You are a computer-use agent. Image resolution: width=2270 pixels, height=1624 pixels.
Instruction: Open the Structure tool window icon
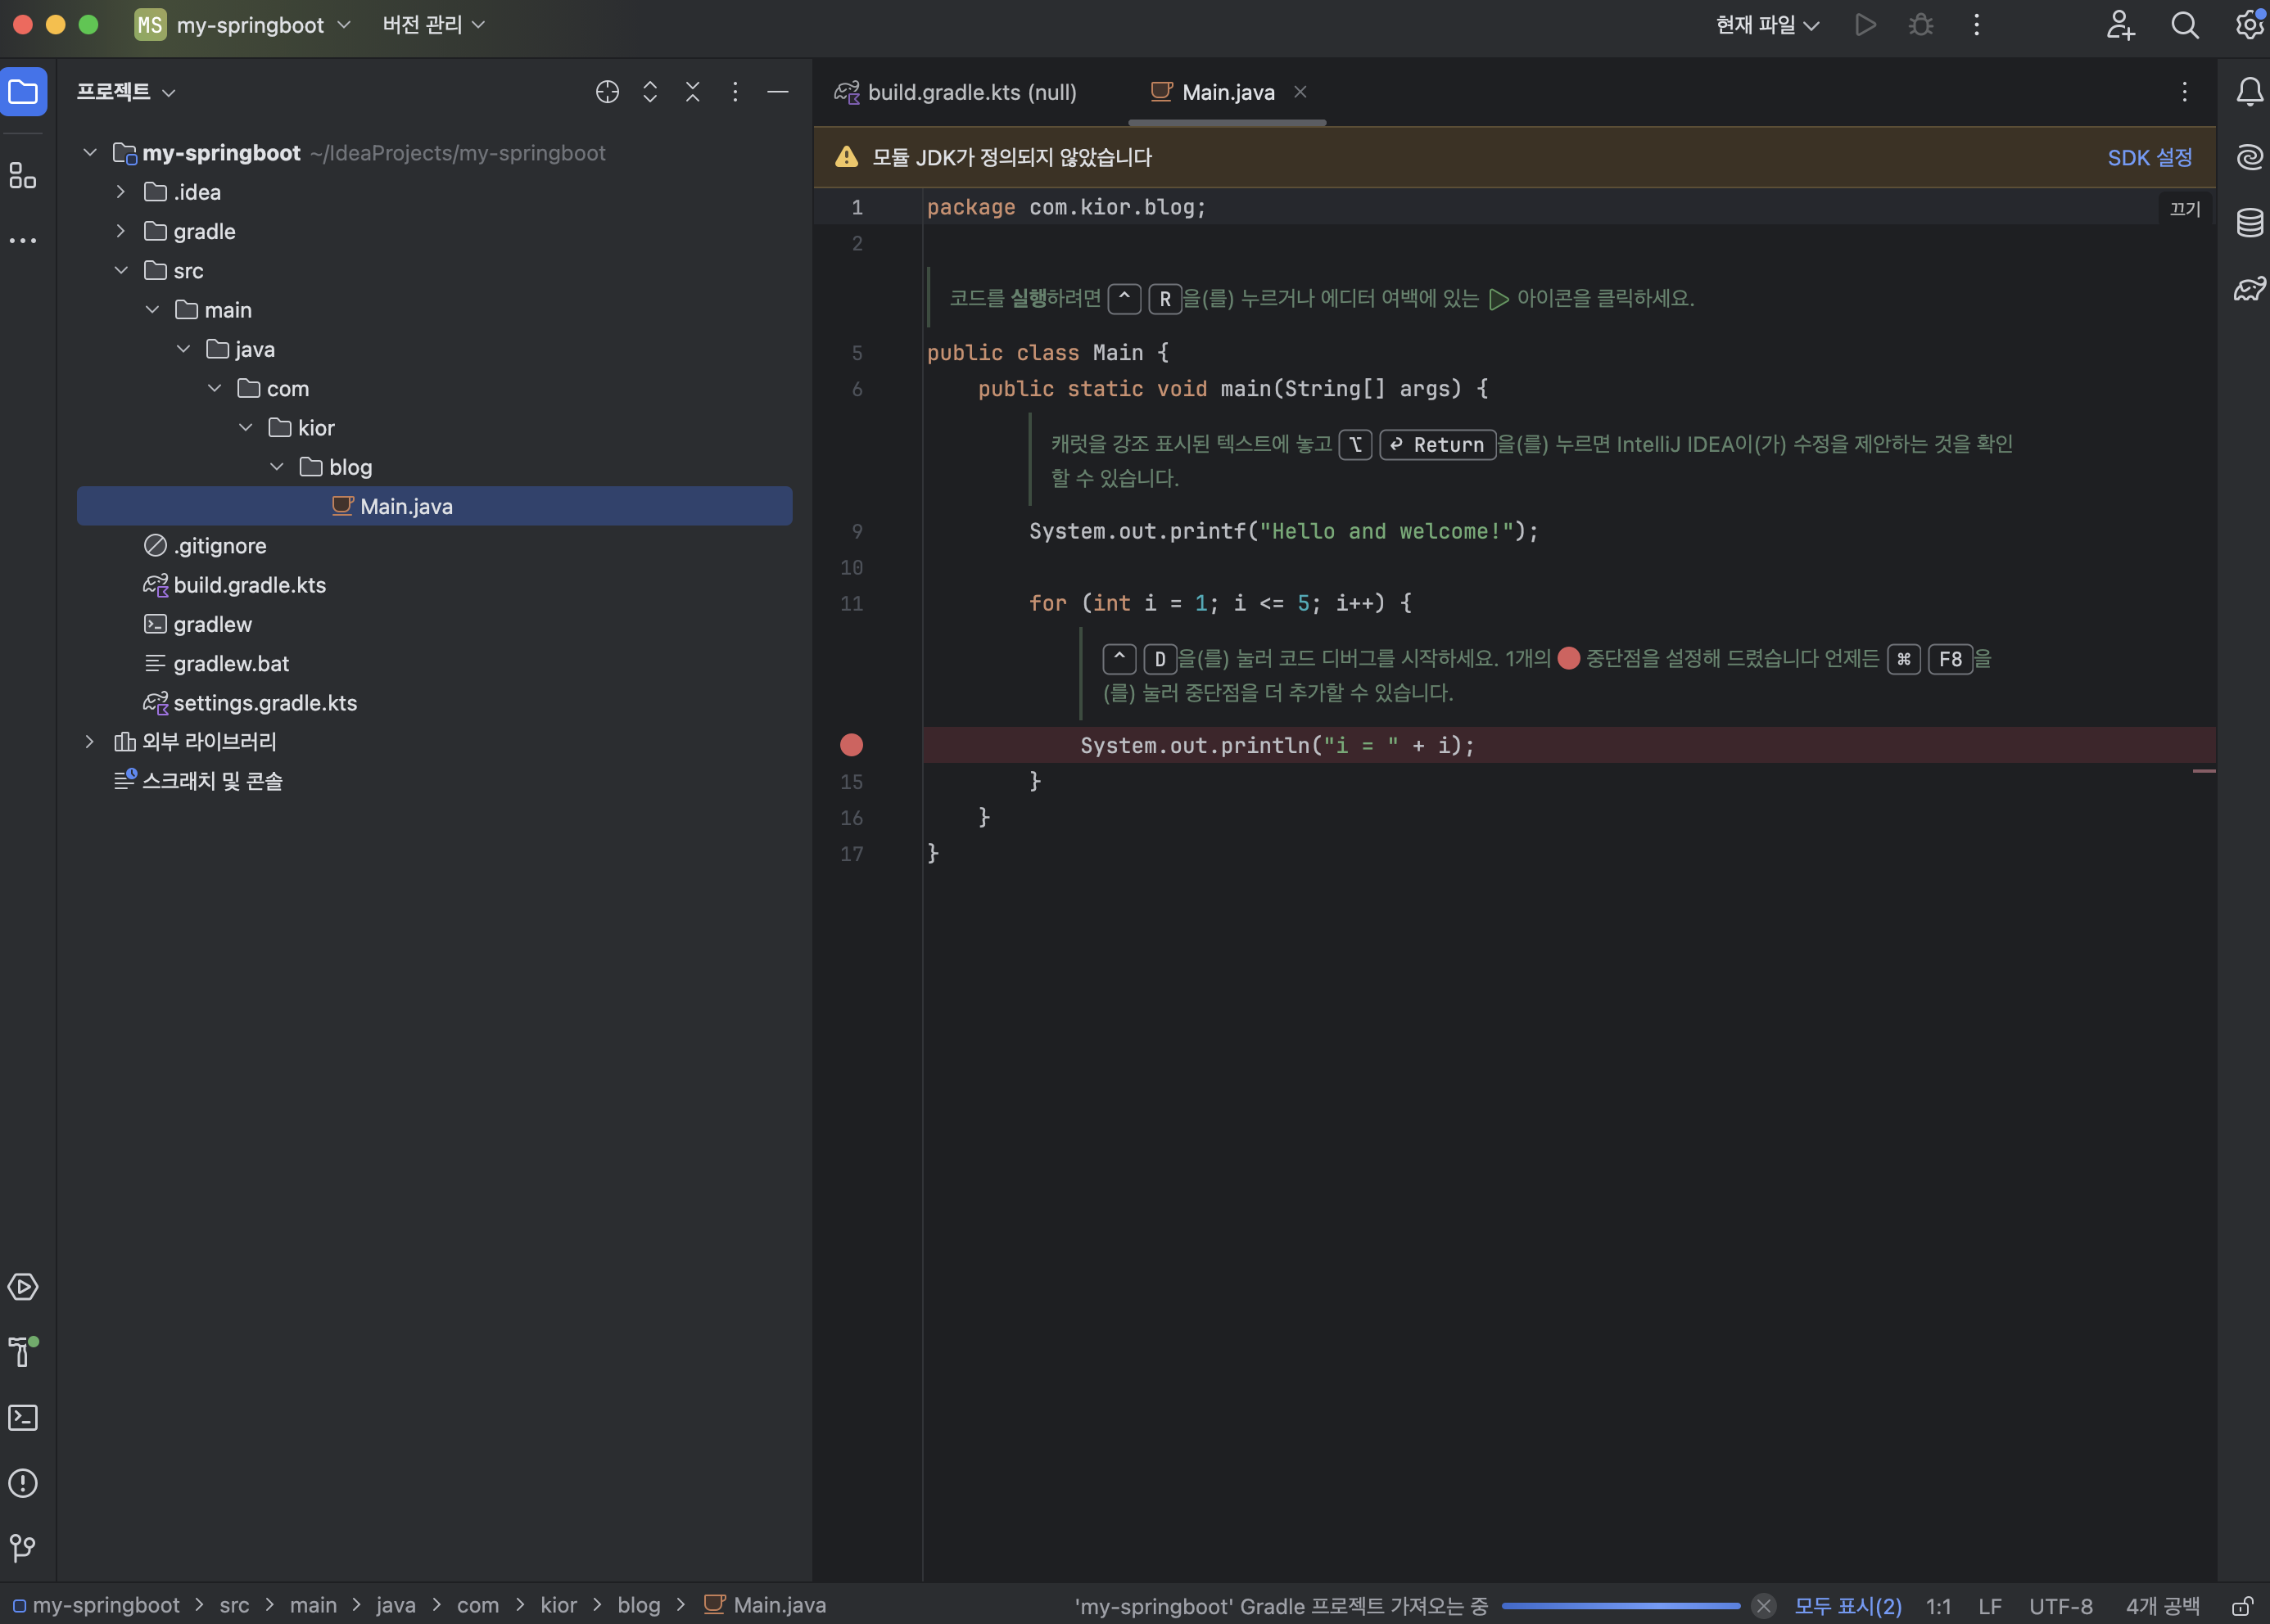click(23, 176)
